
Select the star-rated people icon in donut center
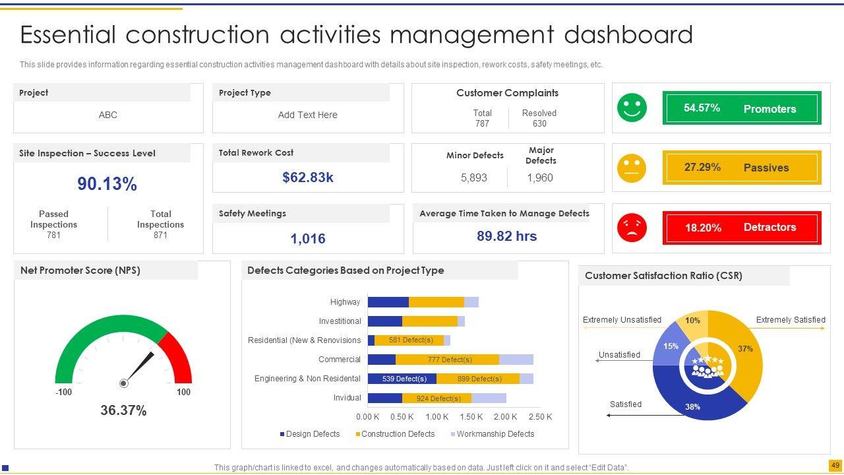pyautogui.click(x=707, y=365)
